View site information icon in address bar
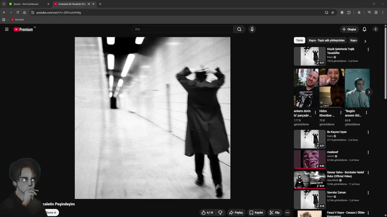This screenshot has width=387, height=217. (x=33, y=12)
